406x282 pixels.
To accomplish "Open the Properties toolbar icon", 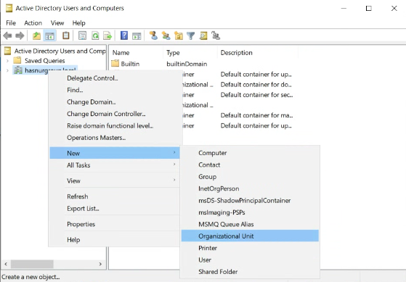I will (82, 36).
